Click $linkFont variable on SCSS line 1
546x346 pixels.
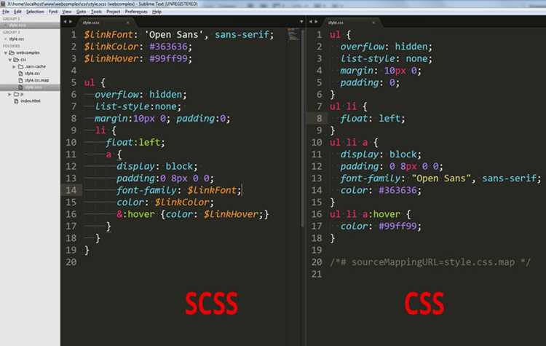[108, 34]
